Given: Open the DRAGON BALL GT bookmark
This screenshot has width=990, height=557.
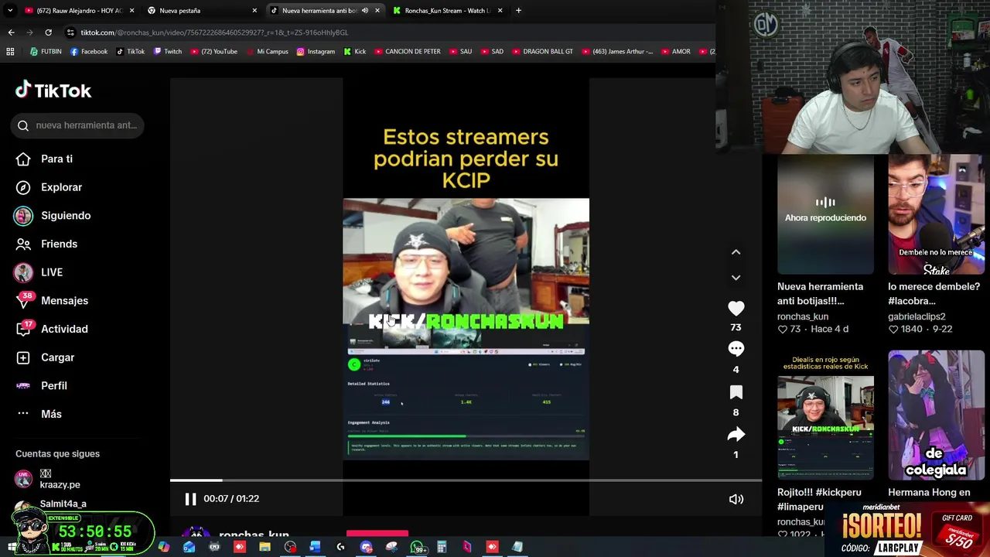Looking at the screenshot, I should click(x=541, y=52).
